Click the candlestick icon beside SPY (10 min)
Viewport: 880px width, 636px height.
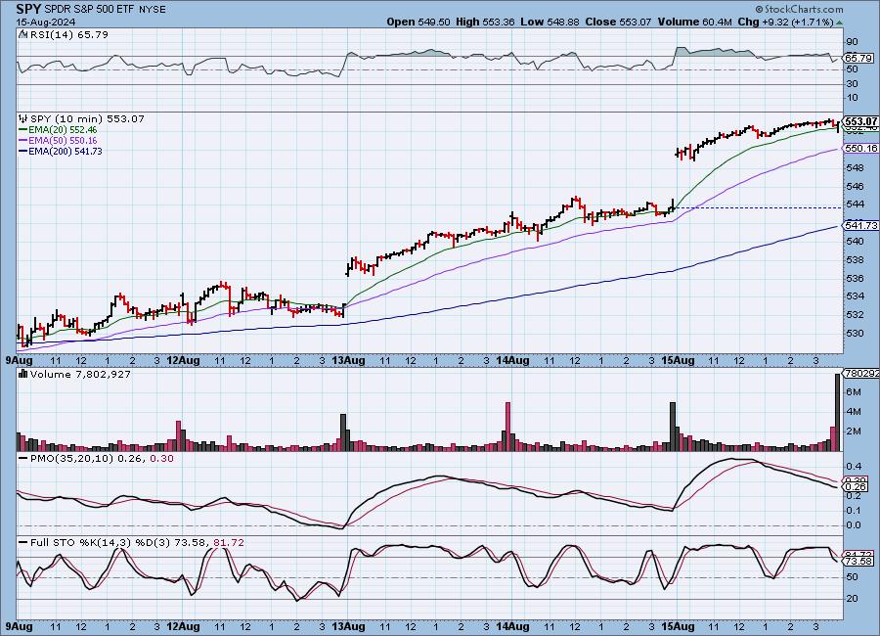23,118
